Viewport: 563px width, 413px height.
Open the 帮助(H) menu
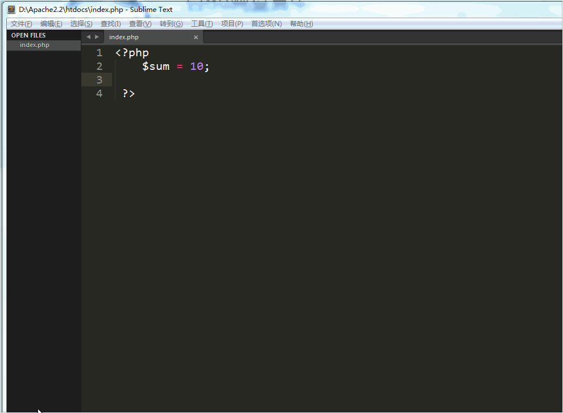pyautogui.click(x=301, y=24)
